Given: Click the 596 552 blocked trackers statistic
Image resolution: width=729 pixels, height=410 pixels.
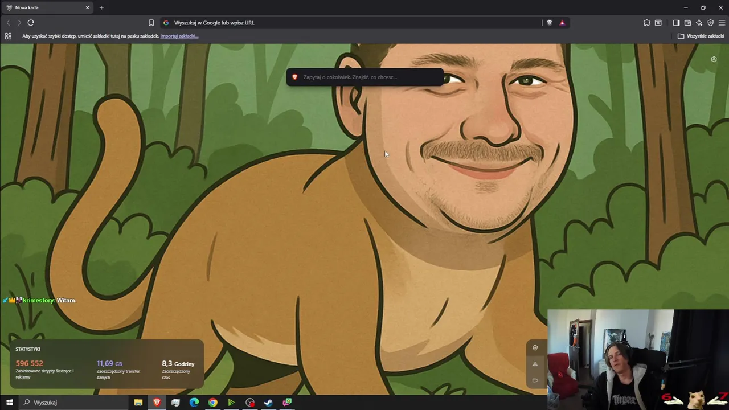Looking at the screenshot, I should click(29, 363).
